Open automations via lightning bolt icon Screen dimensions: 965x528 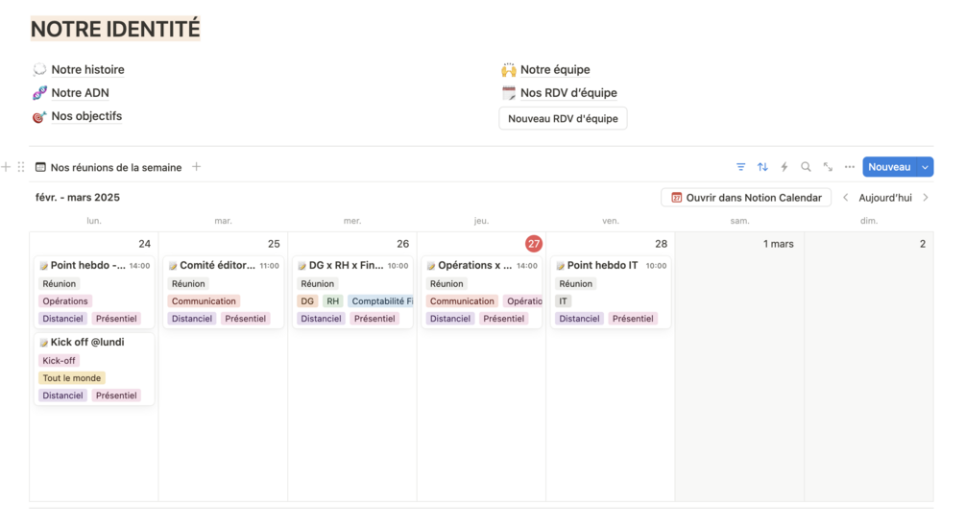[784, 167]
